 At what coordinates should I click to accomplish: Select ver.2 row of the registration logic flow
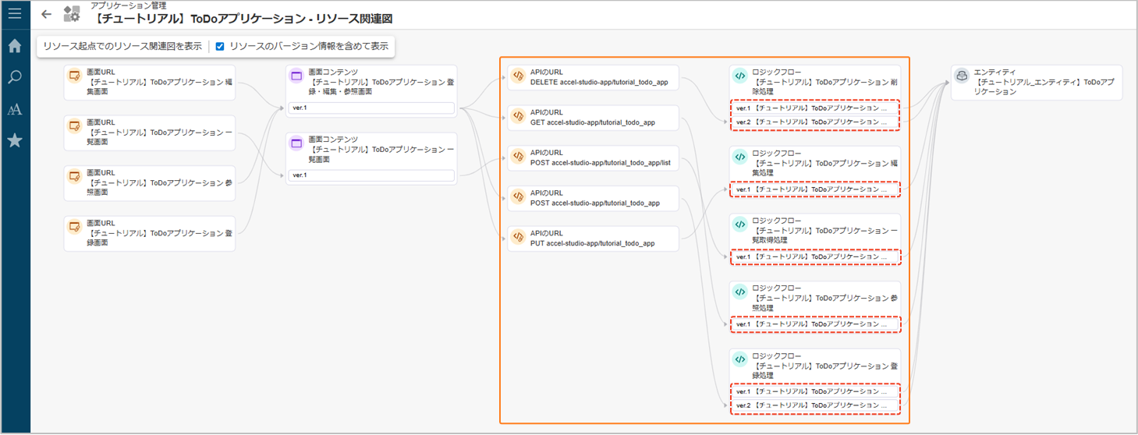point(814,405)
